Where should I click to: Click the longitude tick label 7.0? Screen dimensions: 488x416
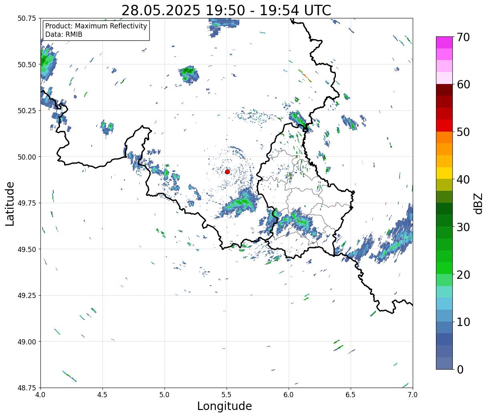pyautogui.click(x=413, y=395)
